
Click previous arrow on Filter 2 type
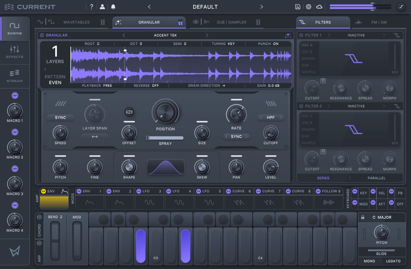click(329, 106)
